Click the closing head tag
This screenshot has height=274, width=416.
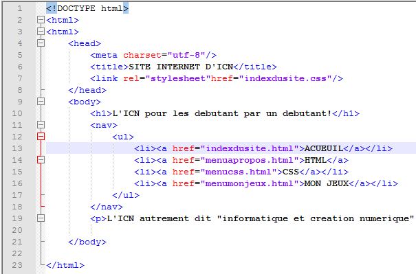(x=87, y=90)
